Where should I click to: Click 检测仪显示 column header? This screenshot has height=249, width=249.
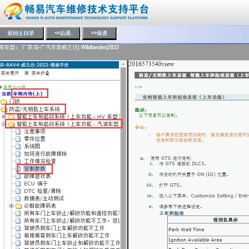click(x=225, y=220)
